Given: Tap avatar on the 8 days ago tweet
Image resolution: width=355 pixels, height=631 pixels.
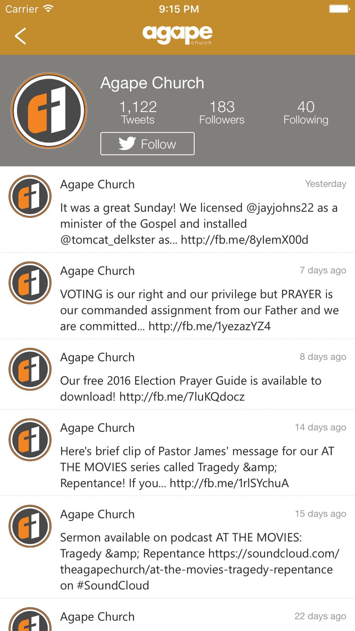Looking at the screenshot, I should (30, 369).
